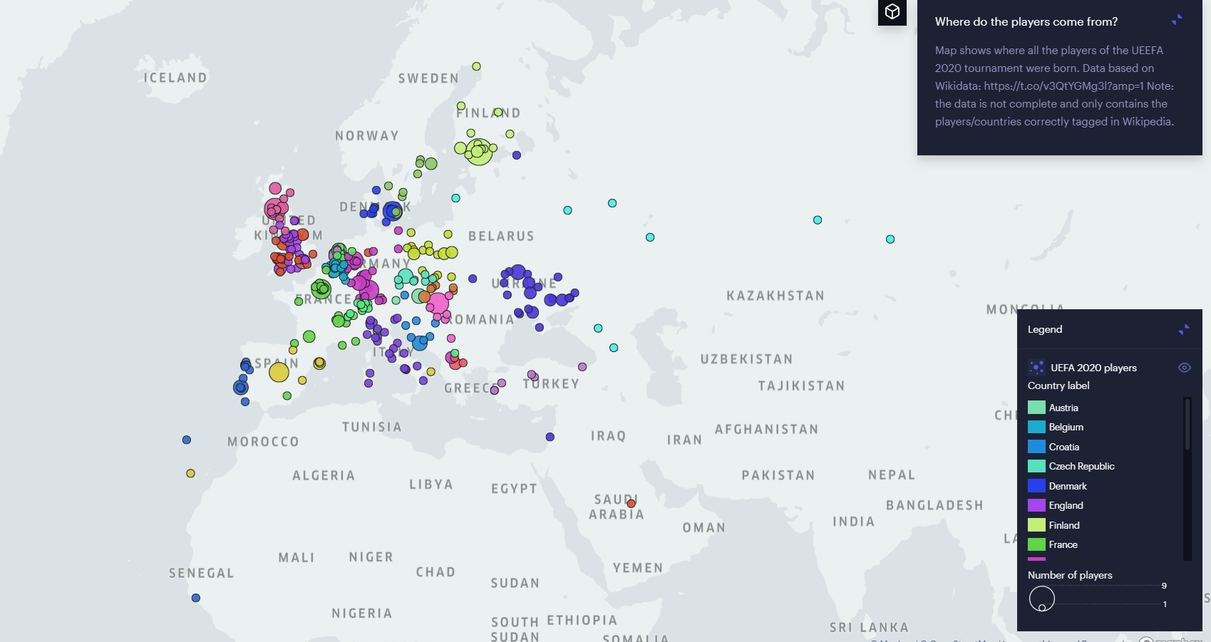Click the France color swatch
1211x642 pixels.
point(1036,544)
